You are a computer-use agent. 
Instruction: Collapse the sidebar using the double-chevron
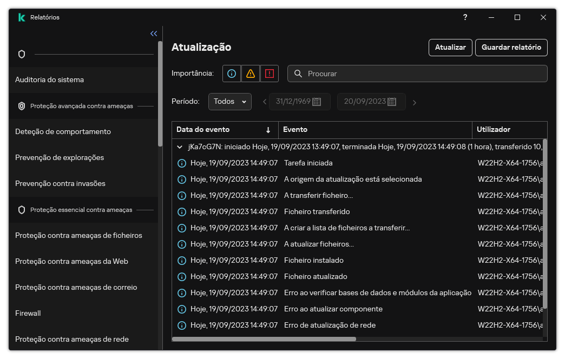(x=153, y=33)
